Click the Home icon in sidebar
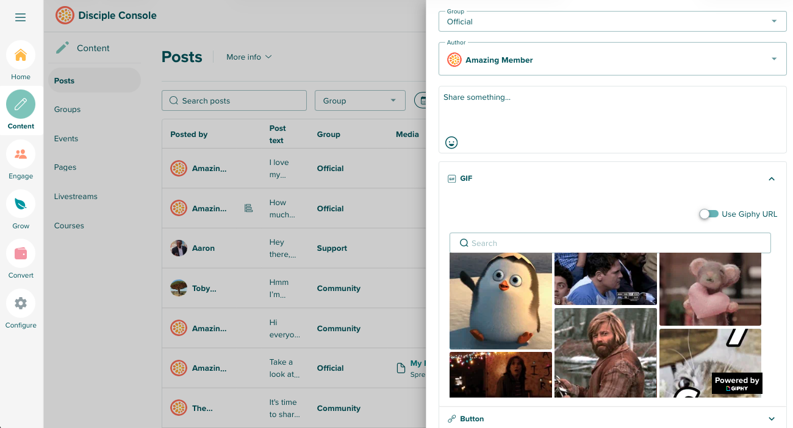 21,55
